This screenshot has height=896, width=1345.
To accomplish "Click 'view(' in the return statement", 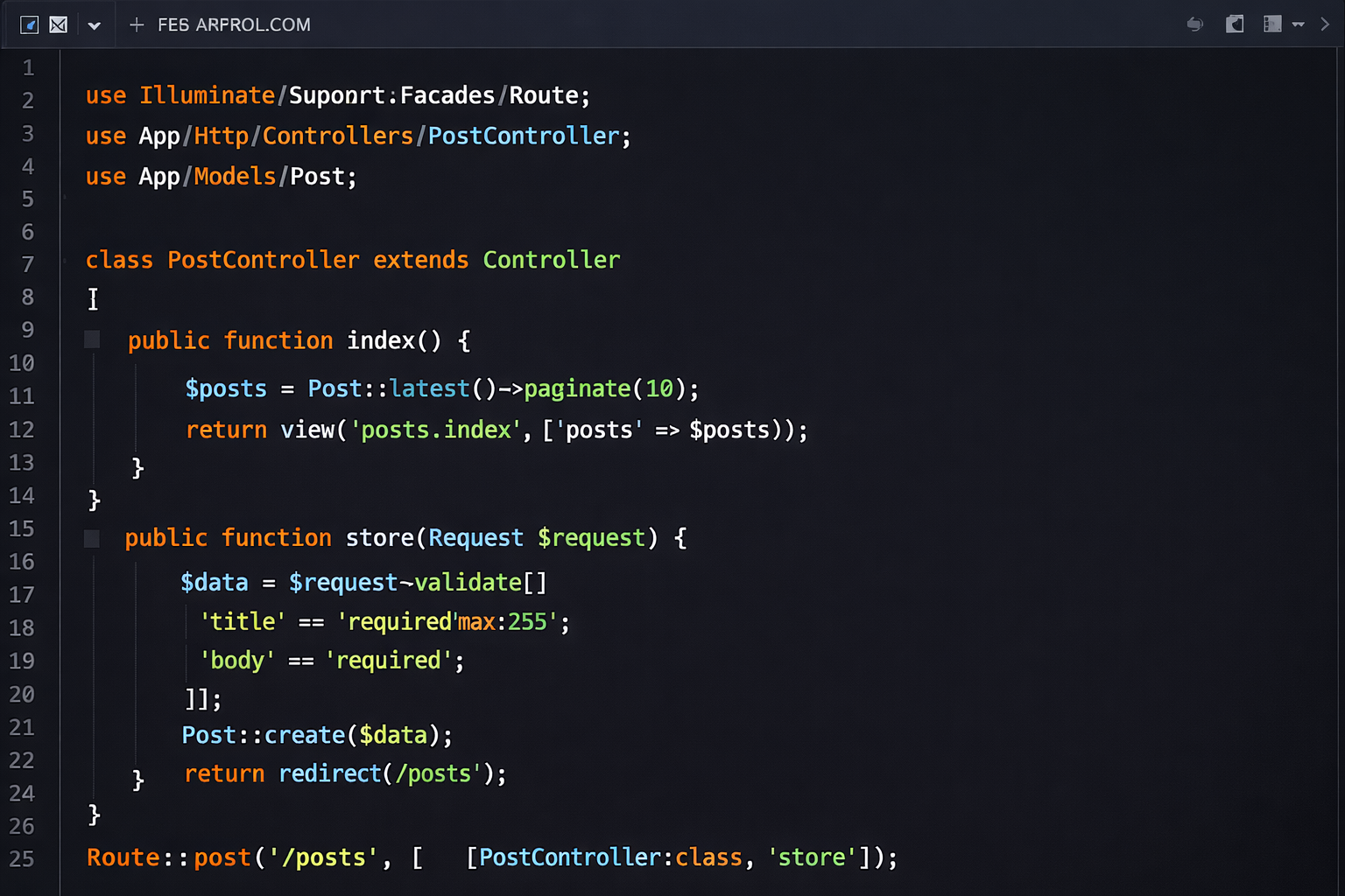I will click(x=313, y=430).
